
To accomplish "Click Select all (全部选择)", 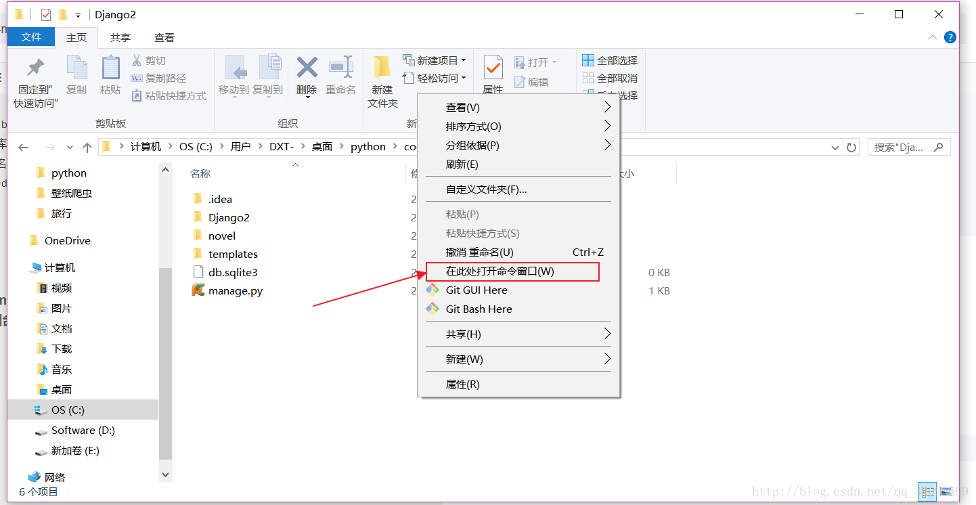I will point(610,61).
